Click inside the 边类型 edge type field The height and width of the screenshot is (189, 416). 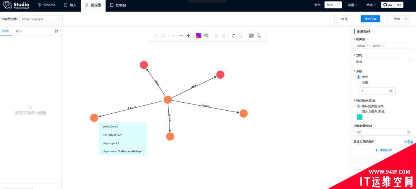click(x=383, y=46)
